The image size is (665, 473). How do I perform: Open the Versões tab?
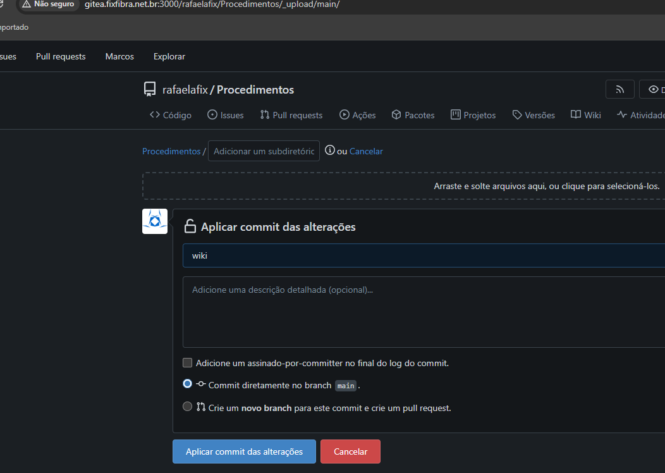tap(534, 115)
